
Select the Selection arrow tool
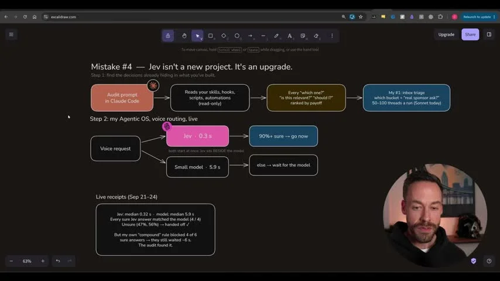(197, 36)
